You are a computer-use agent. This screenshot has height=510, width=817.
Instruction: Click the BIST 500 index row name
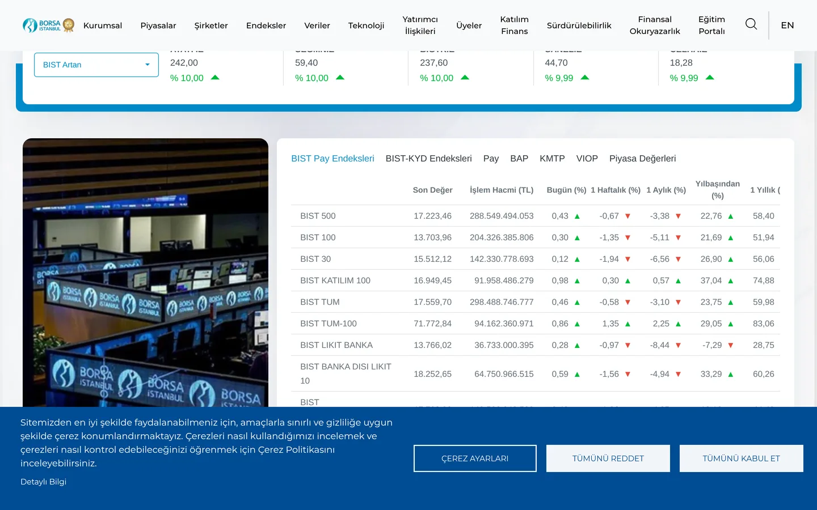(x=318, y=216)
